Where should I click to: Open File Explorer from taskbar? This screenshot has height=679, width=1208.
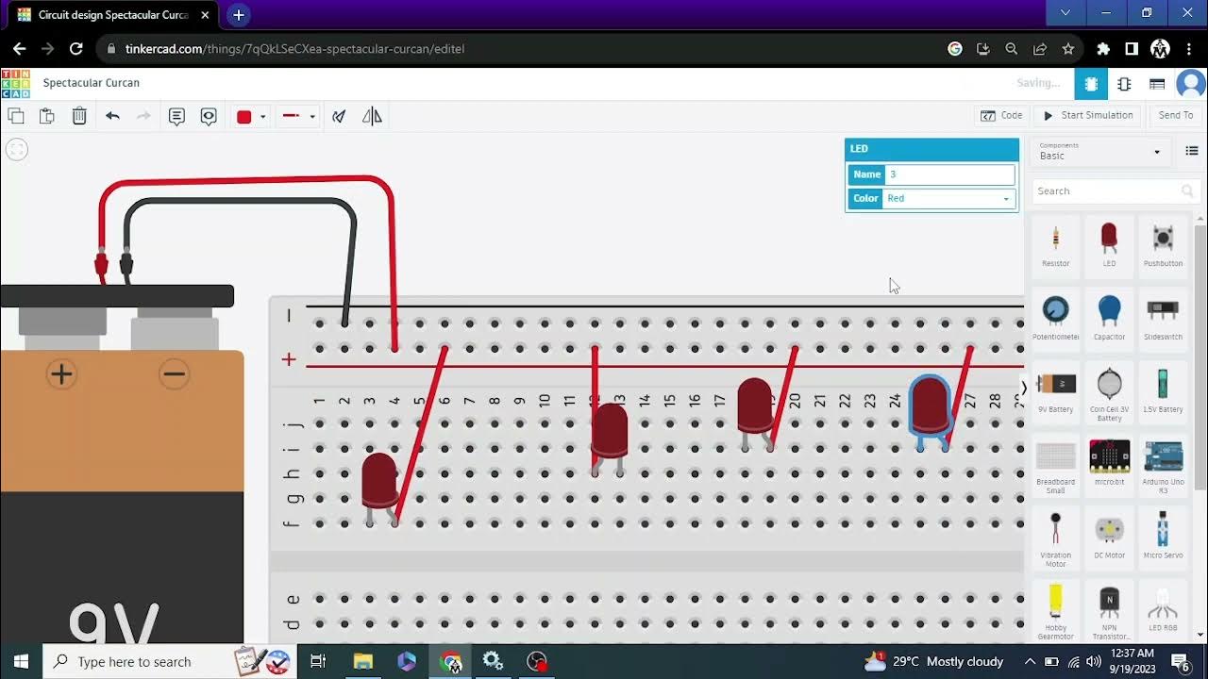[x=362, y=661]
